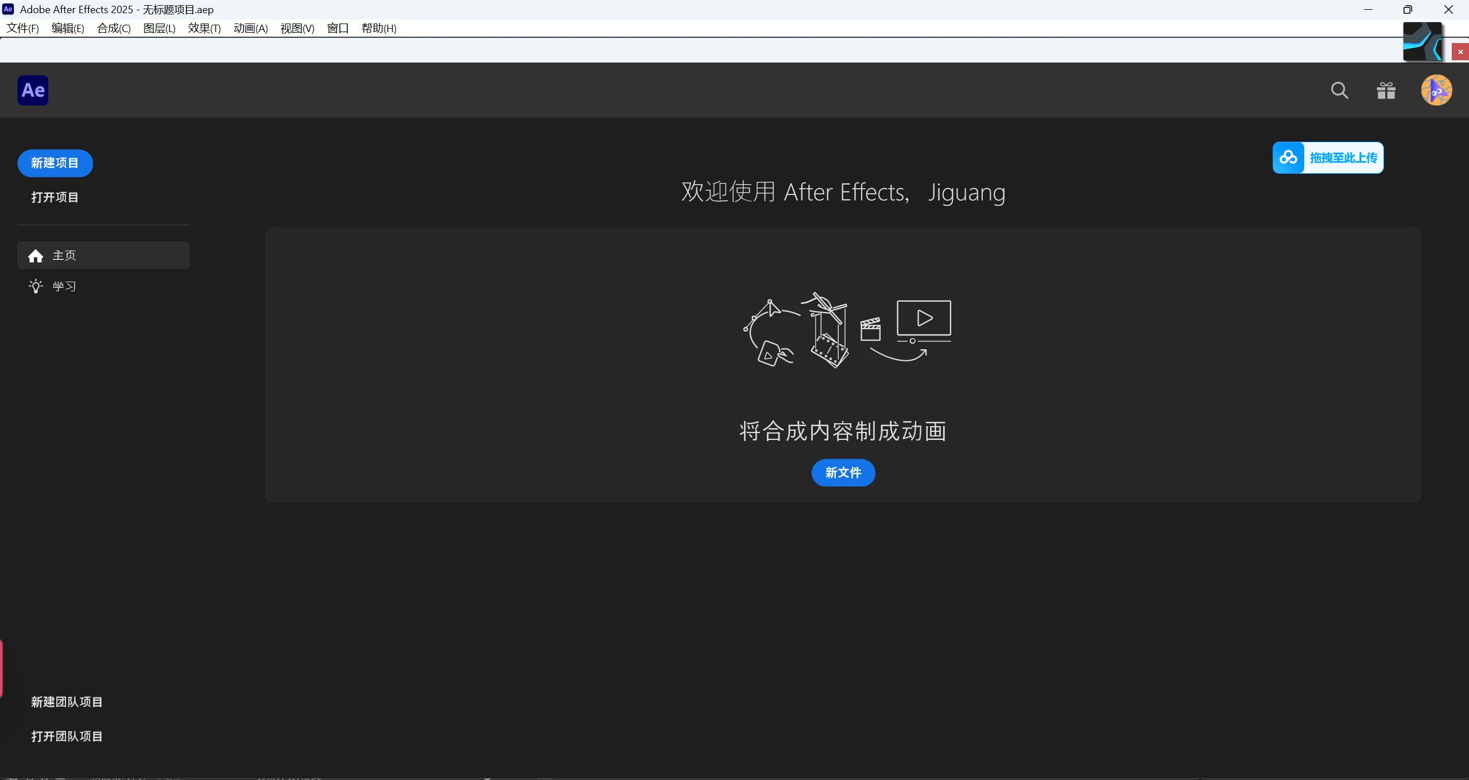Screen dimensions: 1469x780
Task: Open the 合成(C) menu
Action: pyautogui.click(x=114, y=29)
